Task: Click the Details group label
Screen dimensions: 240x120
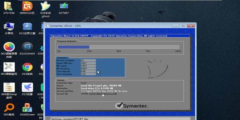Action: coord(61,80)
